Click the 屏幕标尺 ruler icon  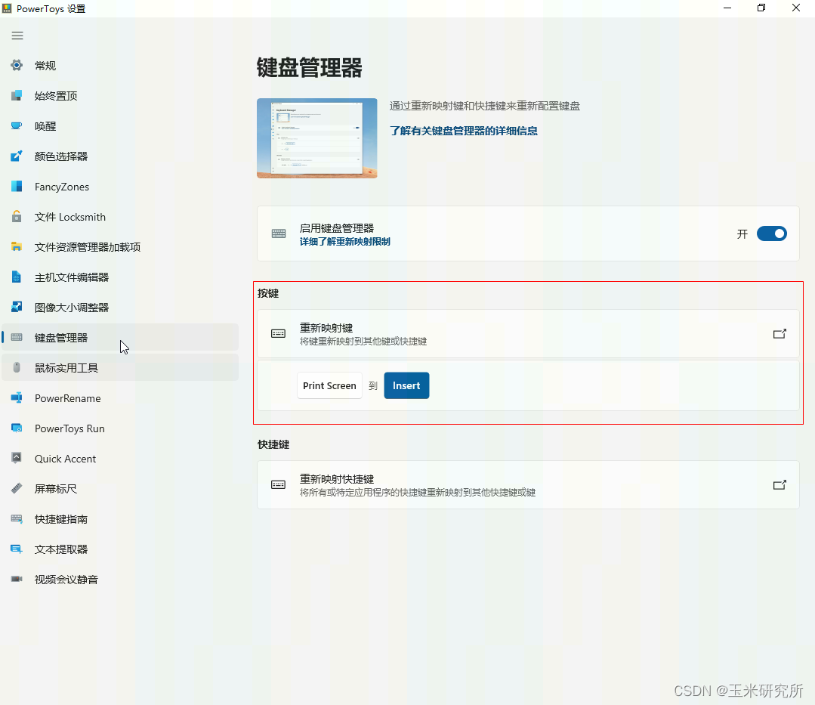point(17,488)
